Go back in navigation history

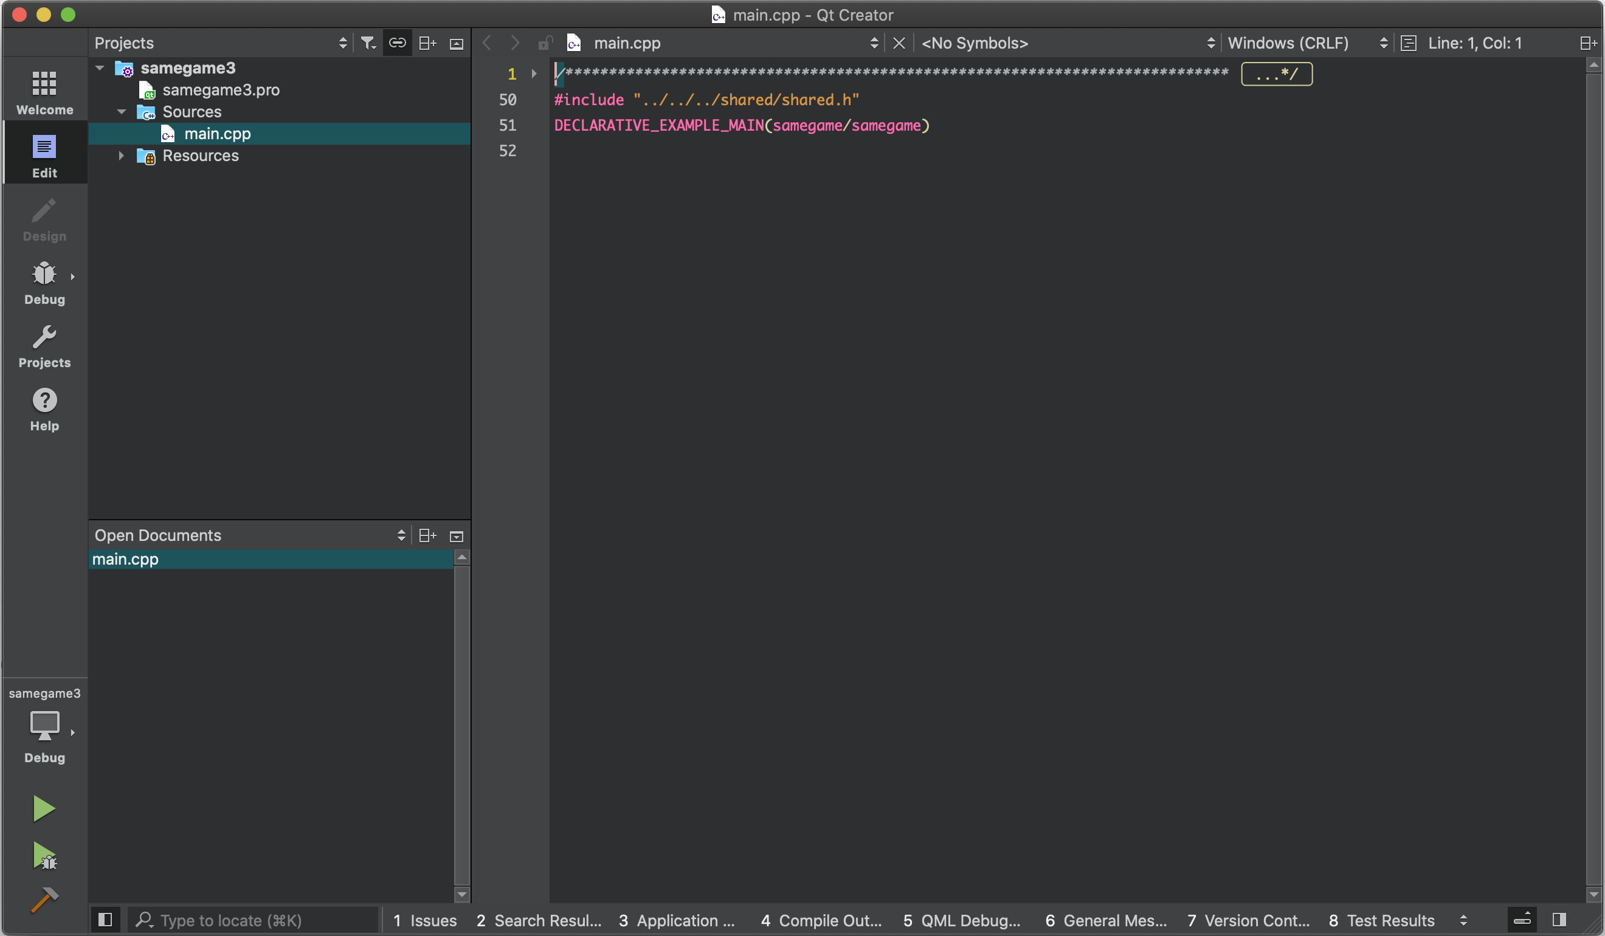[487, 43]
